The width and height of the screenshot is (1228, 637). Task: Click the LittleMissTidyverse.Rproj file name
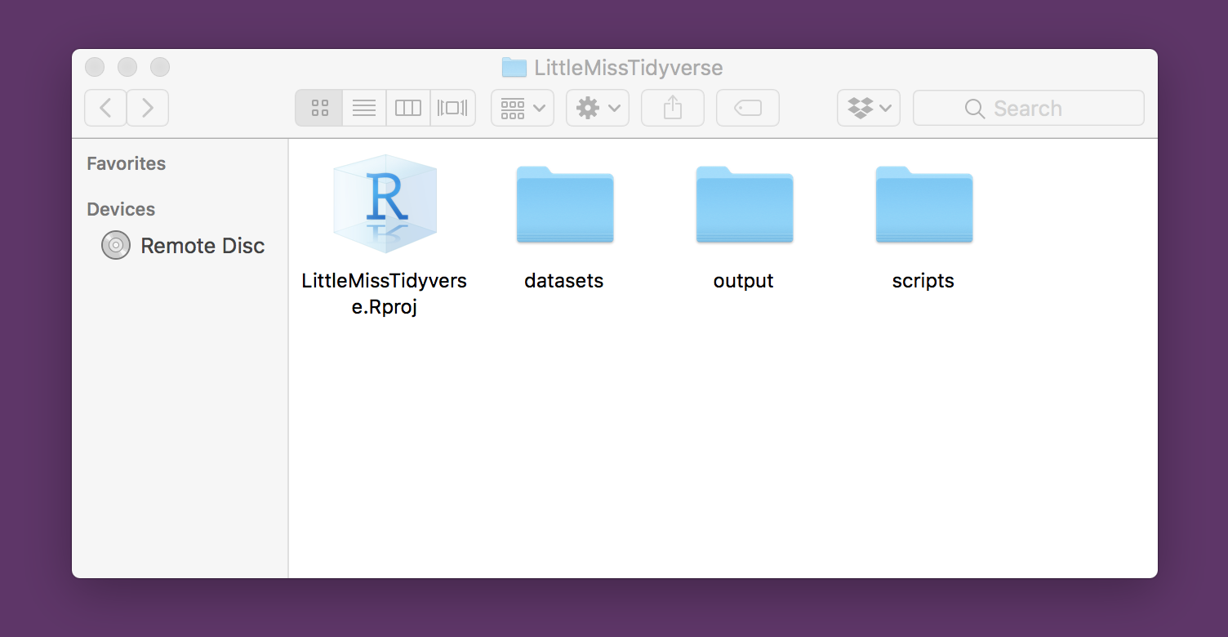click(x=385, y=294)
